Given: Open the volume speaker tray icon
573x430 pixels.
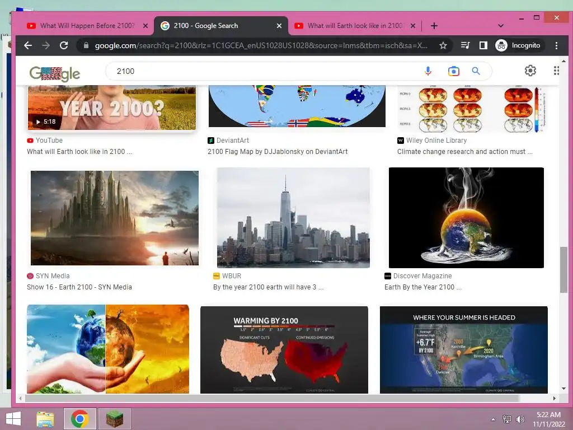Looking at the screenshot, I should pyautogui.click(x=520, y=419).
